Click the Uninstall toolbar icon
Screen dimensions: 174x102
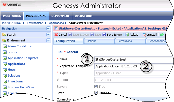click(144, 35)
